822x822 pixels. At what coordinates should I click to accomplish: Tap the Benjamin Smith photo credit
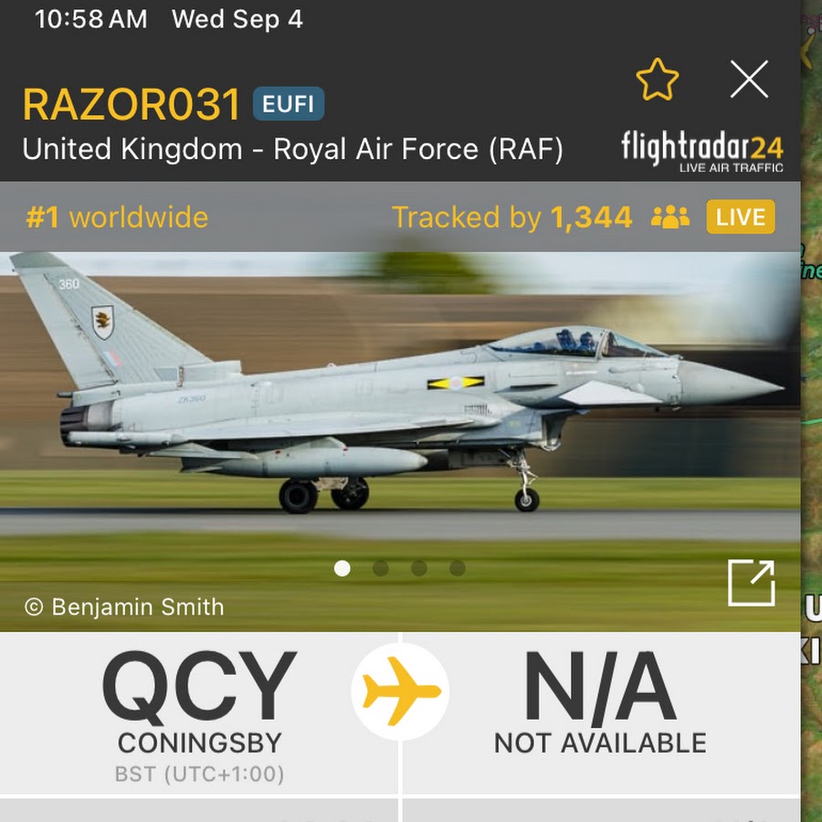pyautogui.click(x=124, y=607)
